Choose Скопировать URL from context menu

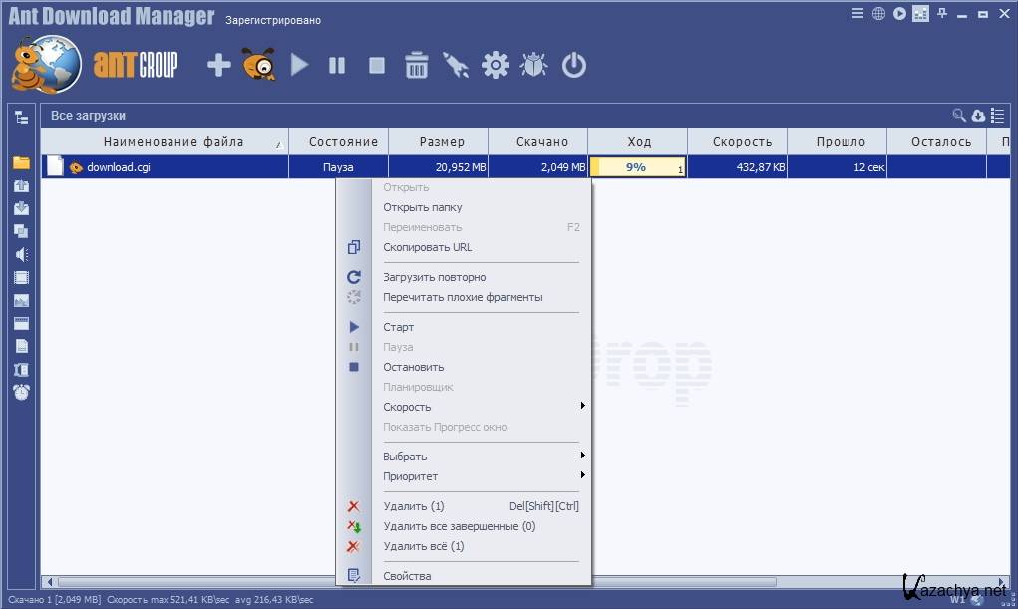(x=428, y=247)
